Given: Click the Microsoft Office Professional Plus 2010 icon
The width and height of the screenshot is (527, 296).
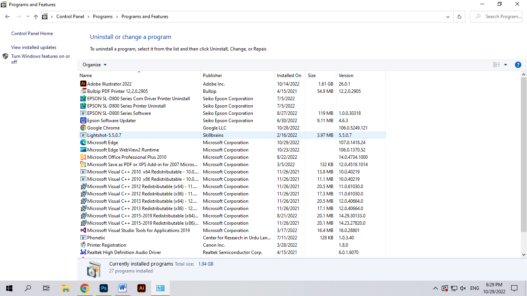Looking at the screenshot, I should (83, 157).
